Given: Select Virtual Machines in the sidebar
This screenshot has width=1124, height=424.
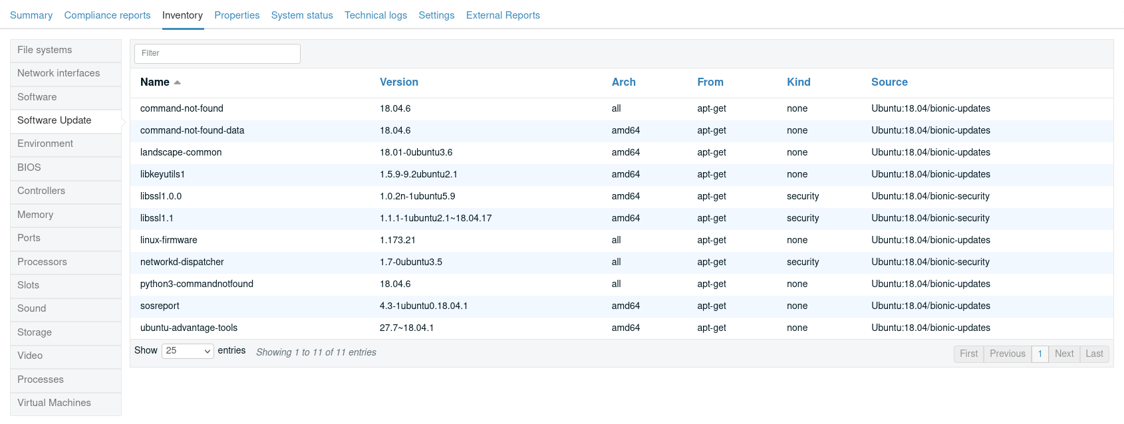Looking at the screenshot, I should pyautogui.click(x=54, y=403).
